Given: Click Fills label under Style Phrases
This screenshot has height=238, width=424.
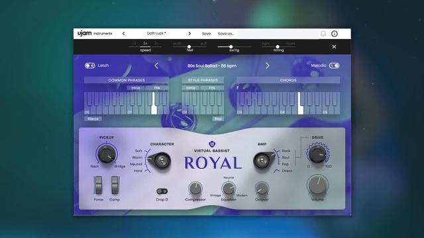Looking at the screenshot, I should click(x=212, y=88).
